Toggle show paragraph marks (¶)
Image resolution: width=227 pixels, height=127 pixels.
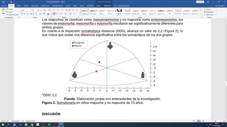coord(77,10)
